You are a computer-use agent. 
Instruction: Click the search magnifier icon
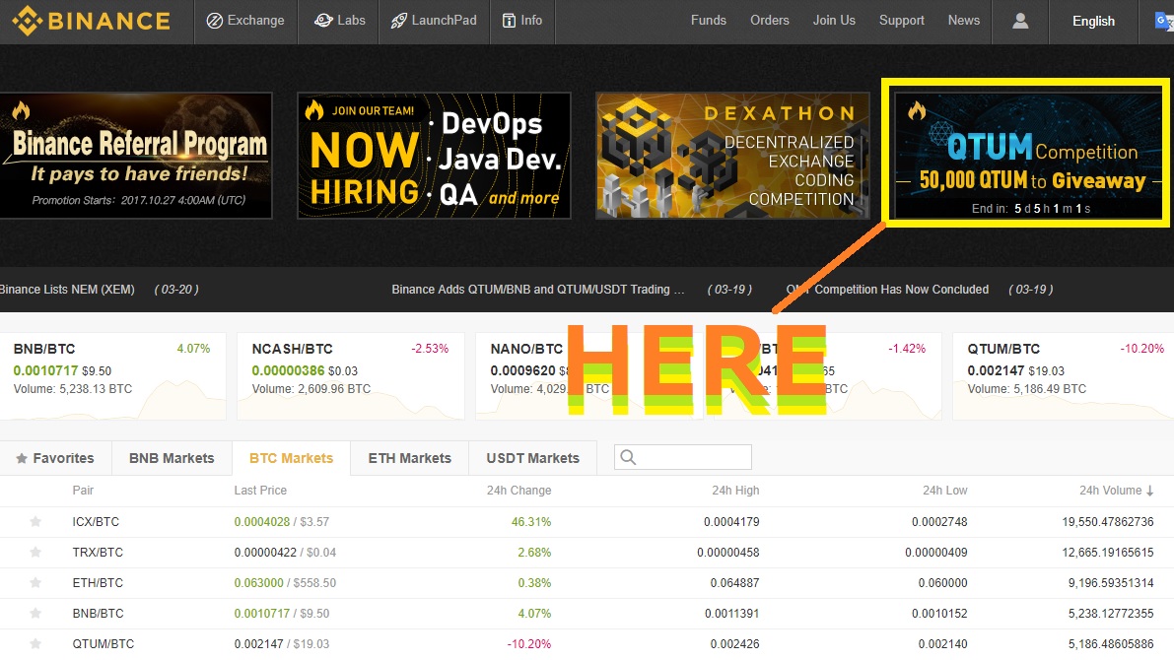628,457
